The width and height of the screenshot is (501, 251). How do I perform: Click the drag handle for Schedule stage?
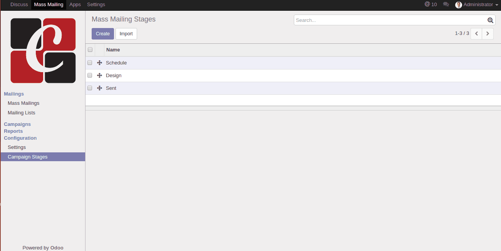click(x=99, y=63)
